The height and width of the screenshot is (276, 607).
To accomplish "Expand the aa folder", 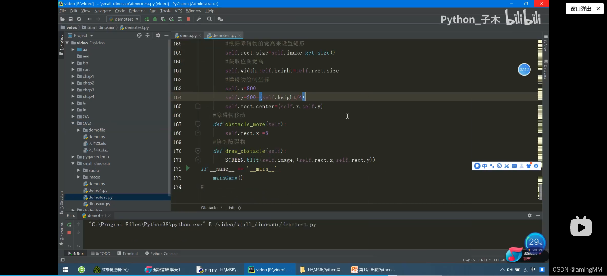I will click(x=73, y=50).
